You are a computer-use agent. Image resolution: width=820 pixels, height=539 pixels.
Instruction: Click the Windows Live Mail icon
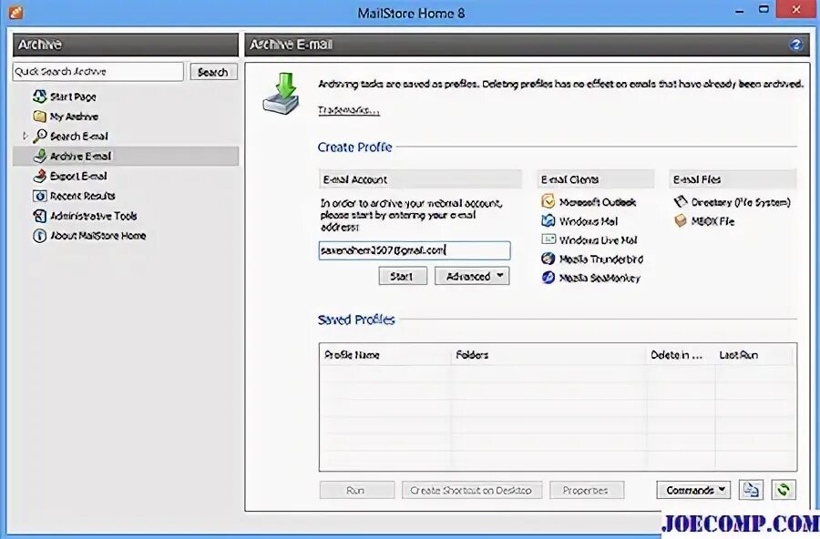pos(548,239)
